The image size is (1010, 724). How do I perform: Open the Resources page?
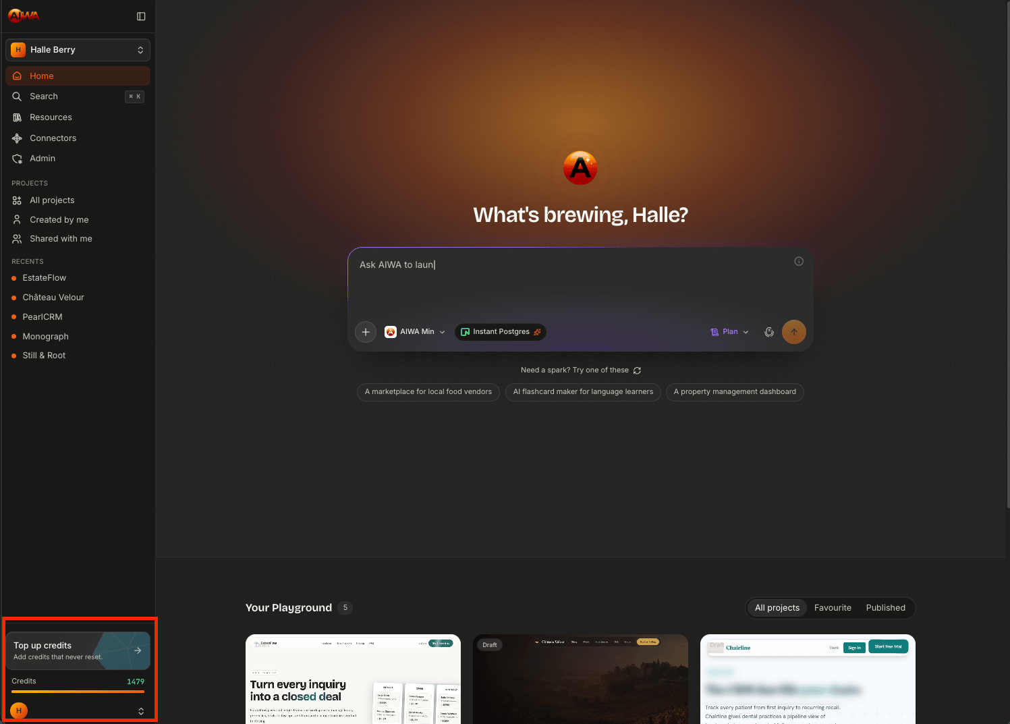pos(78,117)
